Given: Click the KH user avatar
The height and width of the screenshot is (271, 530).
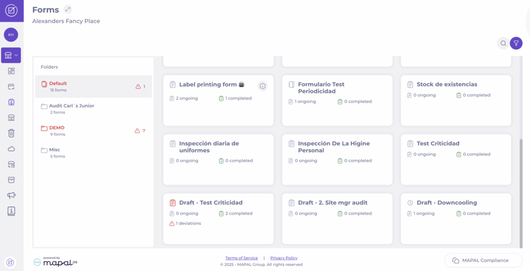Looking at the screenshot, I should [11, 35].
